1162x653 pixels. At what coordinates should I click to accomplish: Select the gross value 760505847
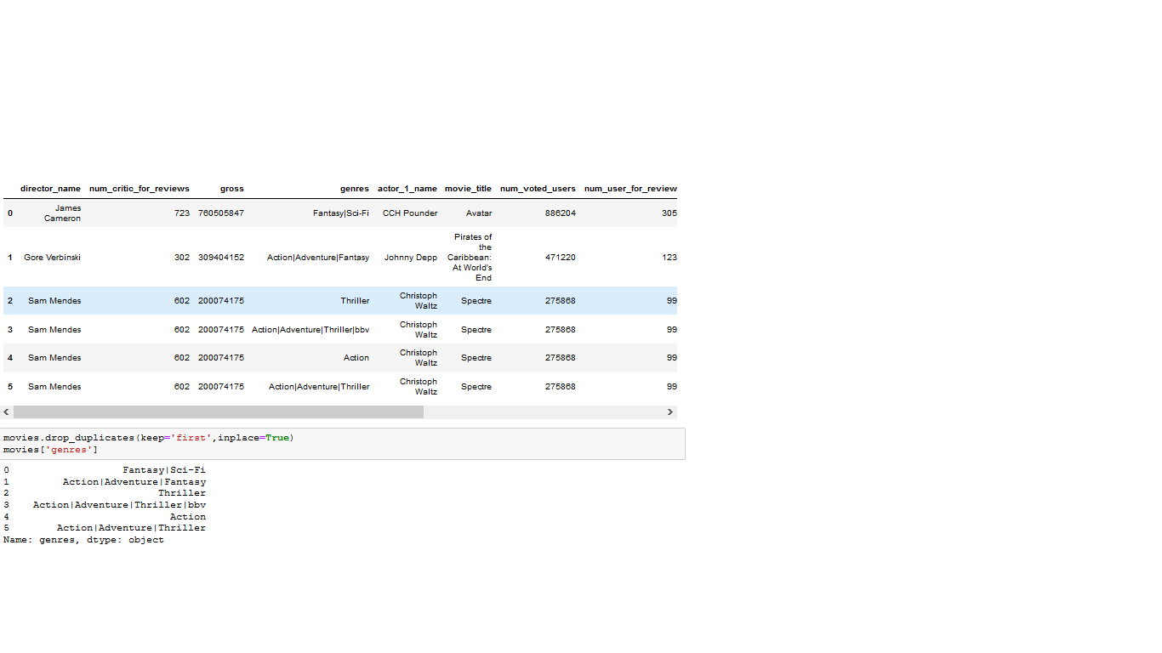pyautogui.click(x=221, y=213)
